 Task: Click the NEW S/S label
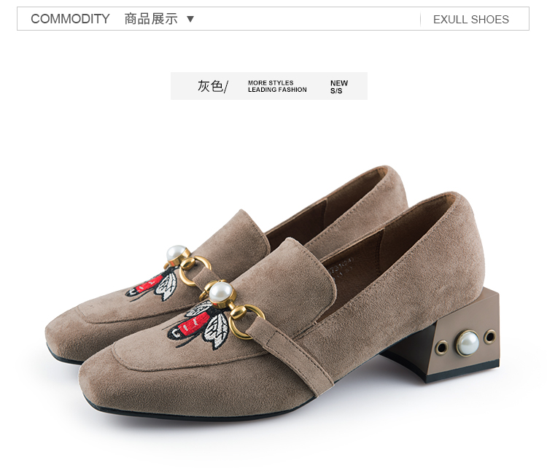pos(339,87)
